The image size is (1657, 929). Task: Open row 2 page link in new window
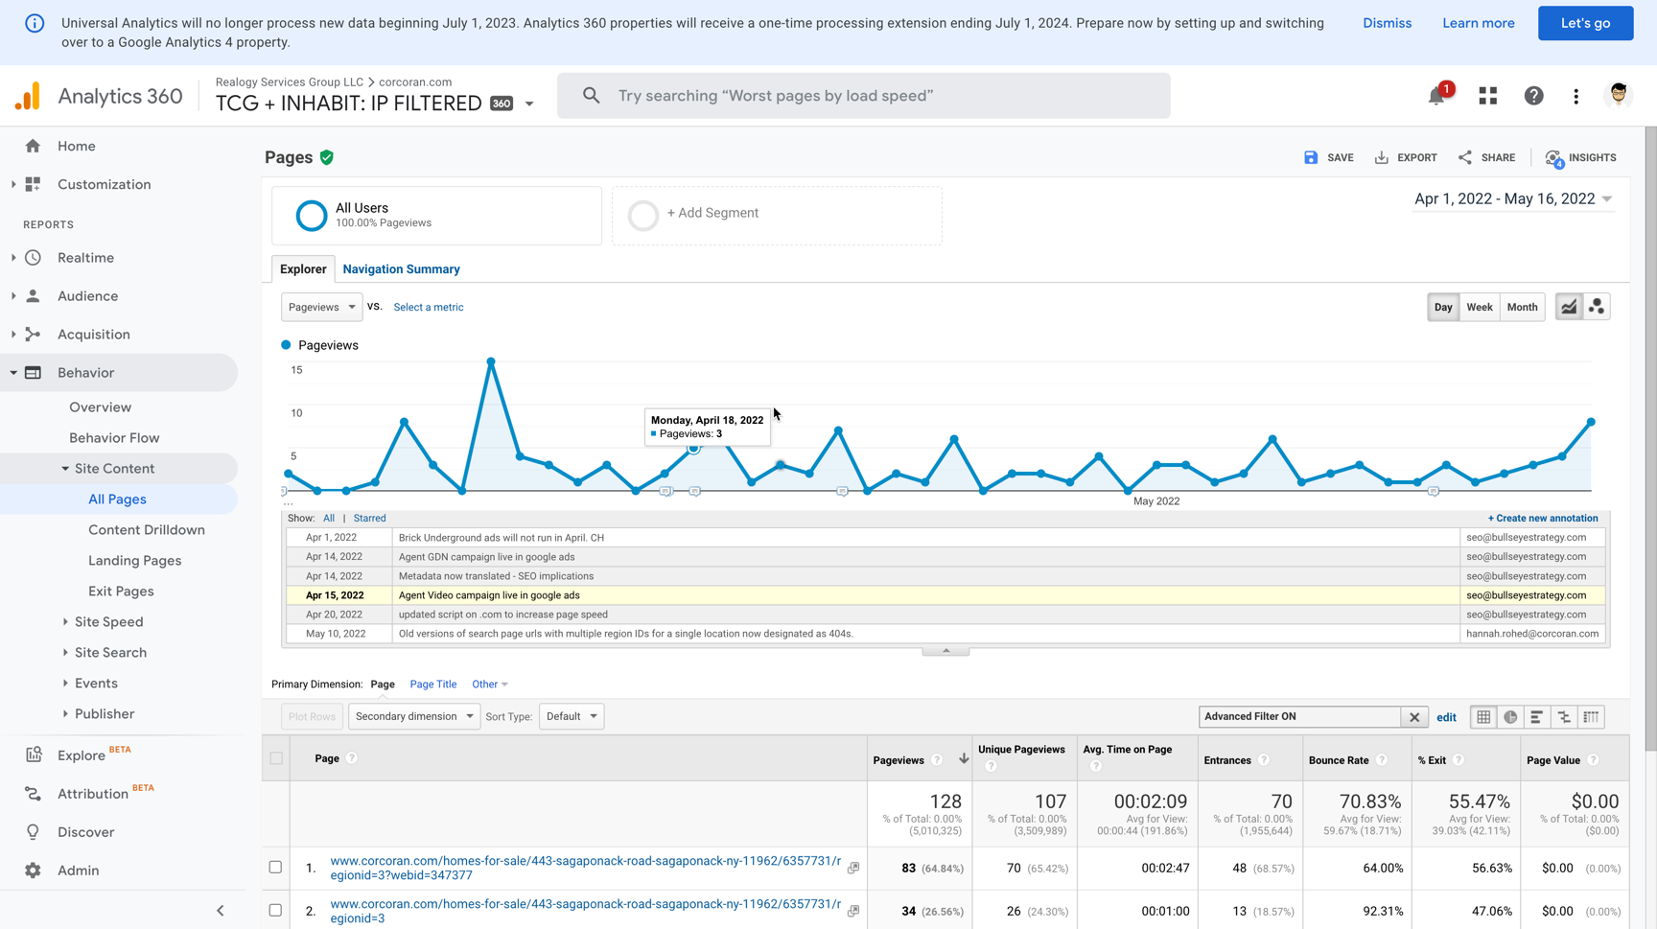pos(853,911)
